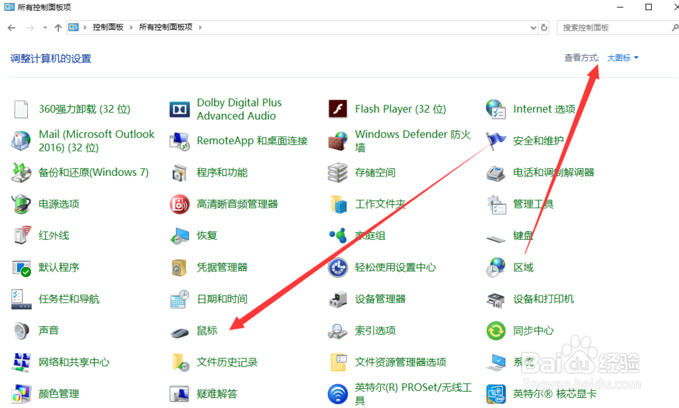Open the 英特尔(R) PROSet/无线工具 icon
Screen dimensions: 679x408
(x=337, y=394)
